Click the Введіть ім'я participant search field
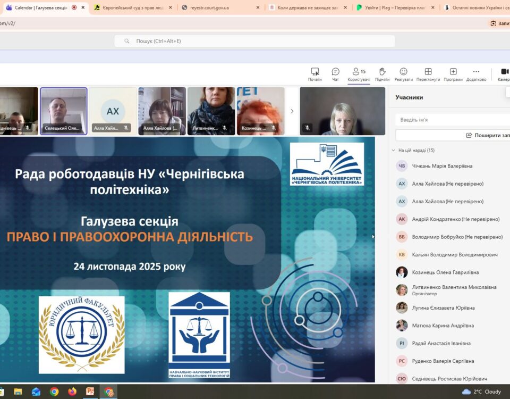The width and height of the screenshot is (510, 399). coord(452,120)
